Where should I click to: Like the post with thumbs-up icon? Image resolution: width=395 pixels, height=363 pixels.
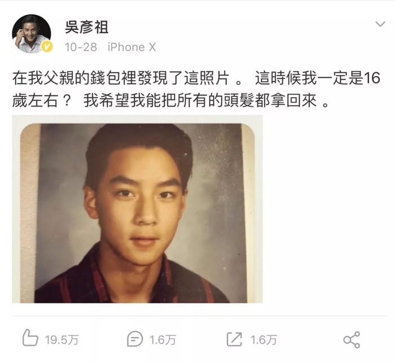coord(30,337)
